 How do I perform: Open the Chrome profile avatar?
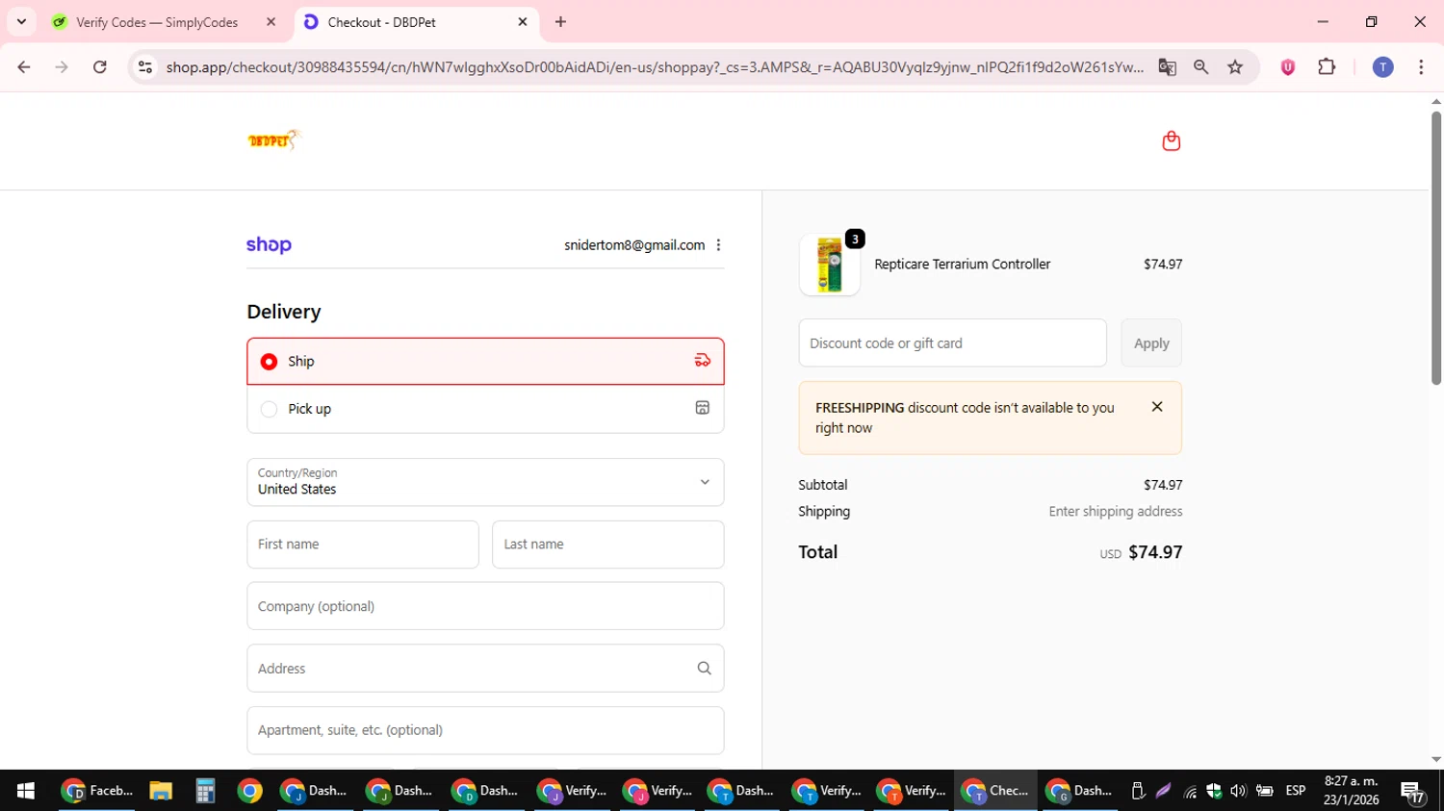(1382, 67)
